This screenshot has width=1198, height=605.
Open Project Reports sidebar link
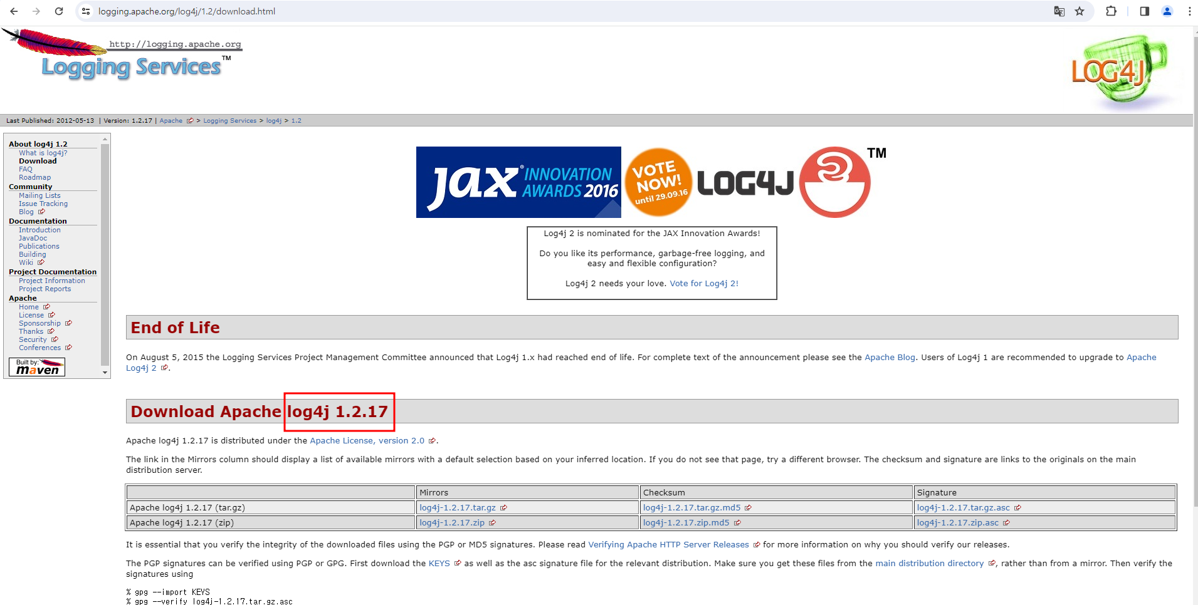pos(45,289)
